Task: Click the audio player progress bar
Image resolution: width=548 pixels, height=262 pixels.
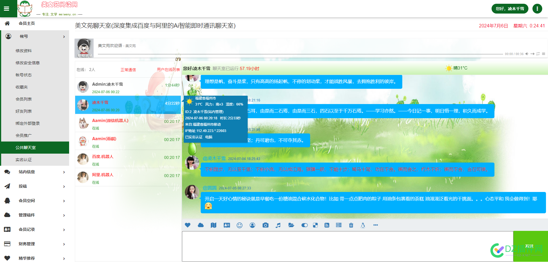Action: click(x=300, y=54)
